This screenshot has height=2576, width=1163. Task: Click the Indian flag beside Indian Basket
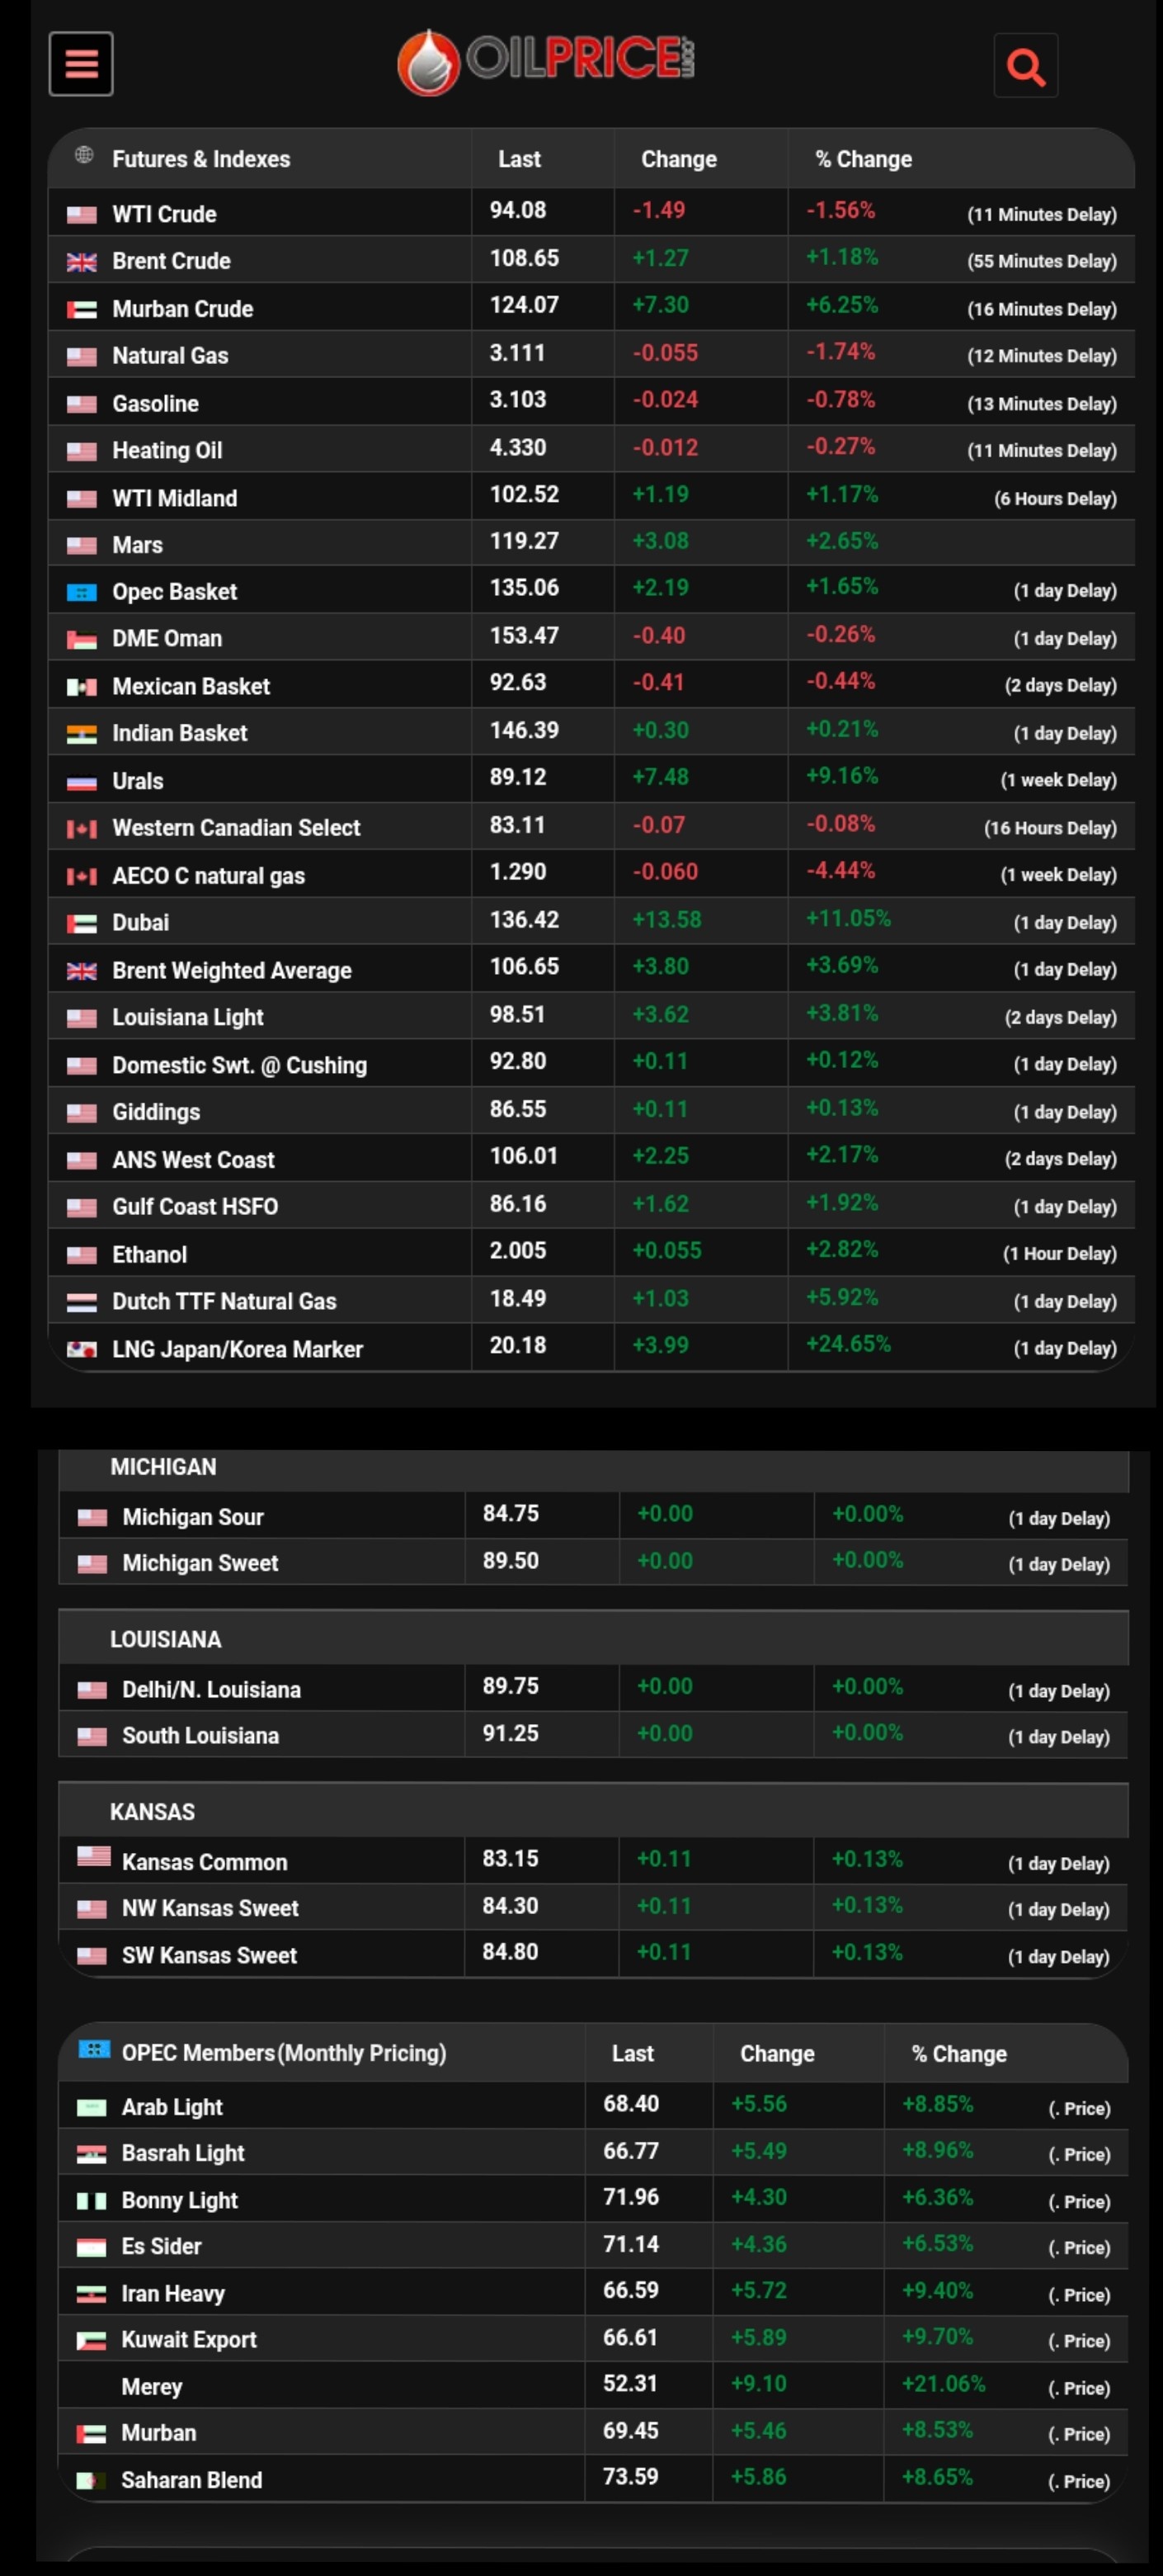(82, 735)
